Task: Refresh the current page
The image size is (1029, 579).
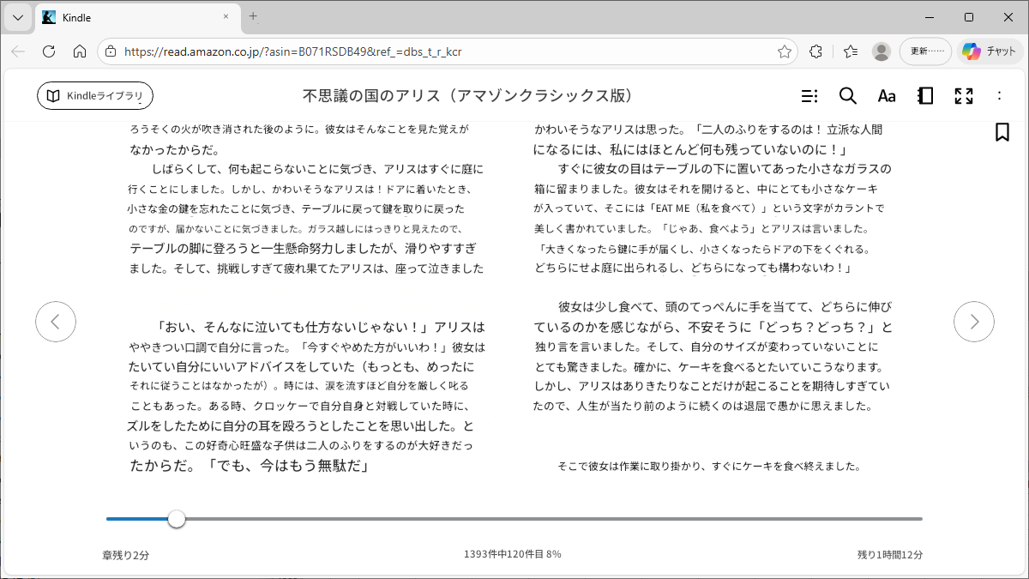Action: [x=49, y=51]
